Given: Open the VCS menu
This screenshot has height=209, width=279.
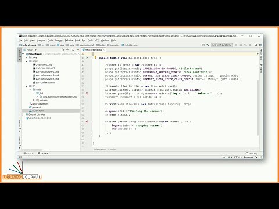Looking at the screenshot, I should tap(97, 41).
